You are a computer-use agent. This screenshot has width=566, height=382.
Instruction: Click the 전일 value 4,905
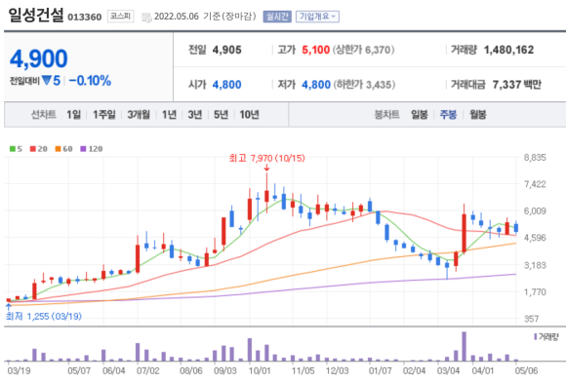[x=227, y=50]
